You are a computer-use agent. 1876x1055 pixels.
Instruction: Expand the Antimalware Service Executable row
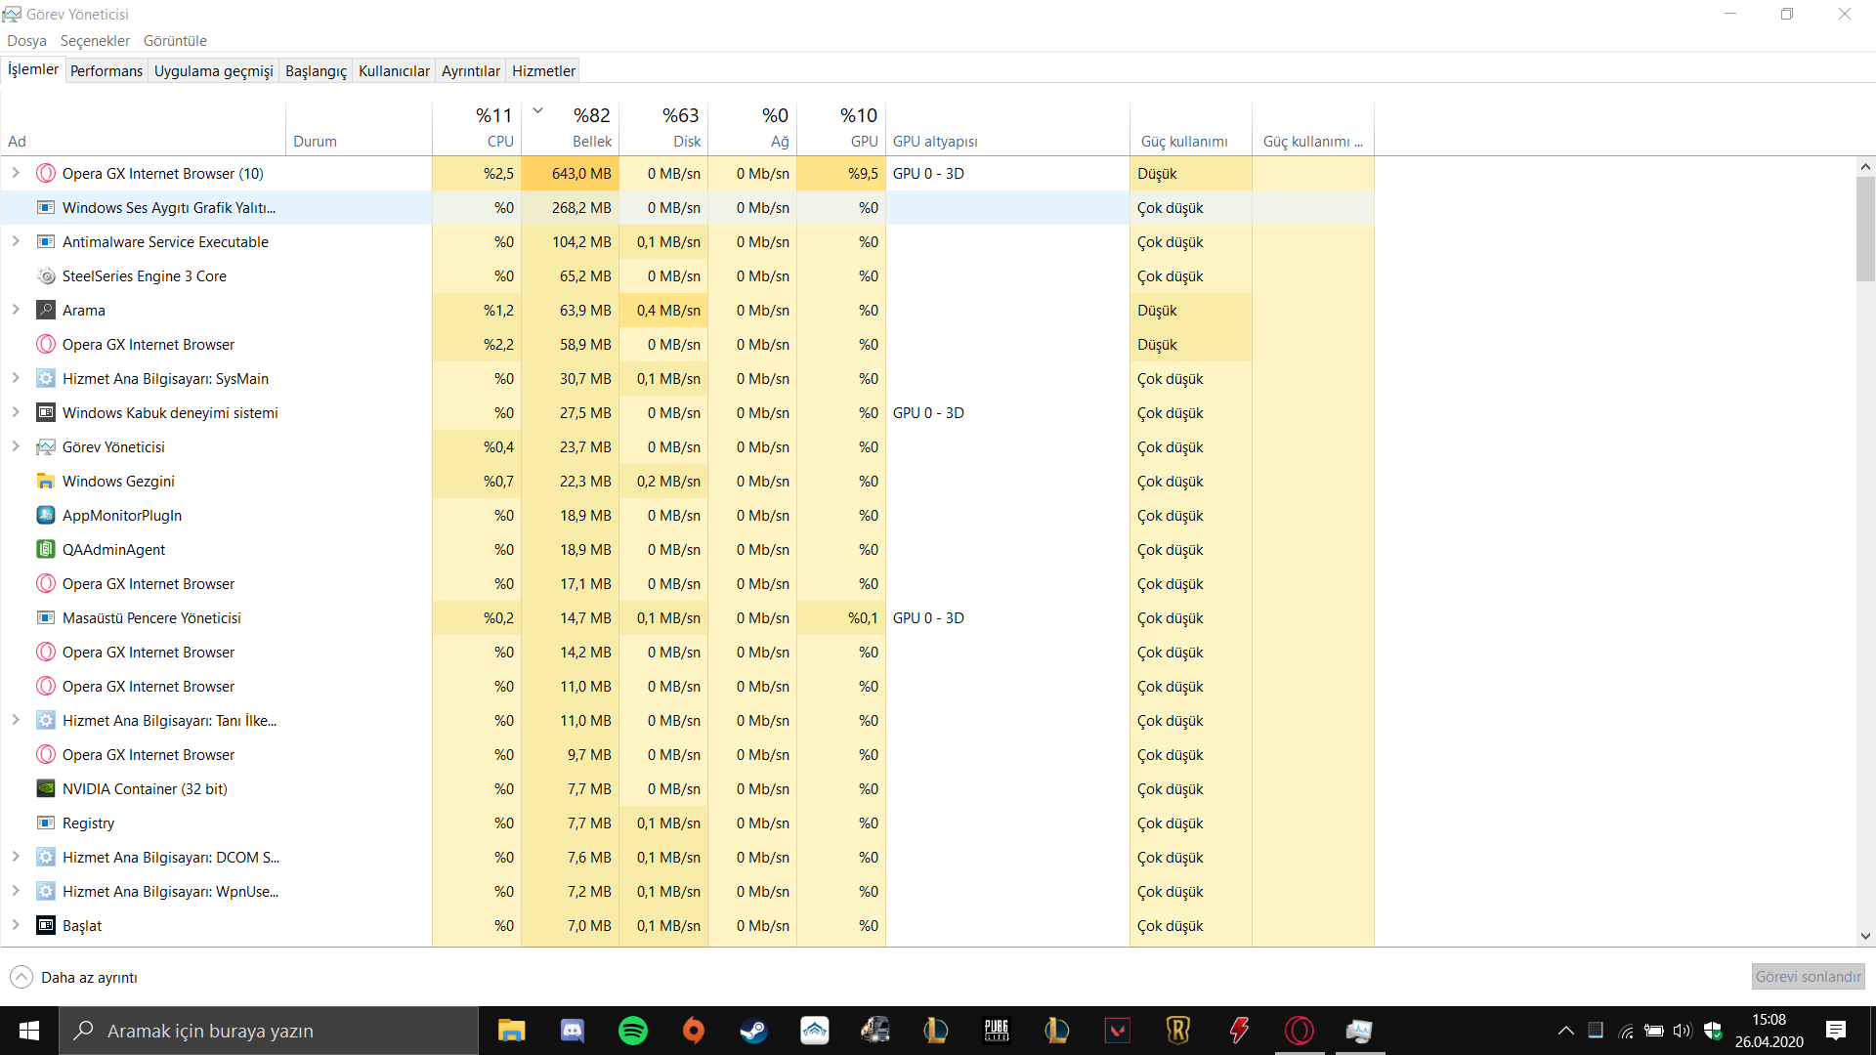point(16,242)
